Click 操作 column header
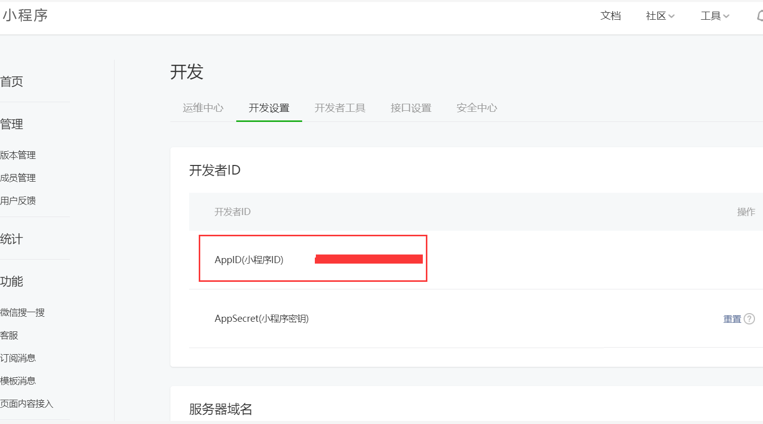Screen dimensions: 763x424 (746, 211)
